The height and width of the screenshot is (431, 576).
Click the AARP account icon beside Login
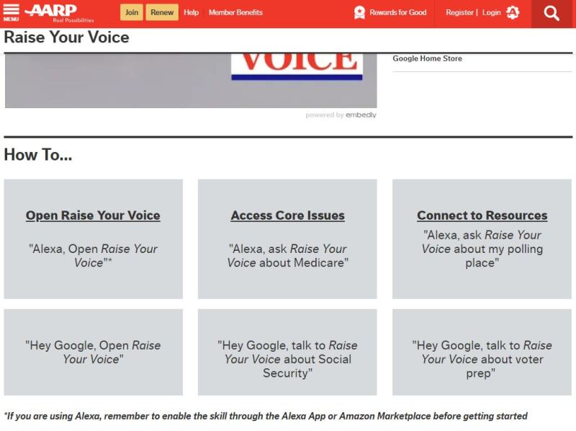point(513,12)
